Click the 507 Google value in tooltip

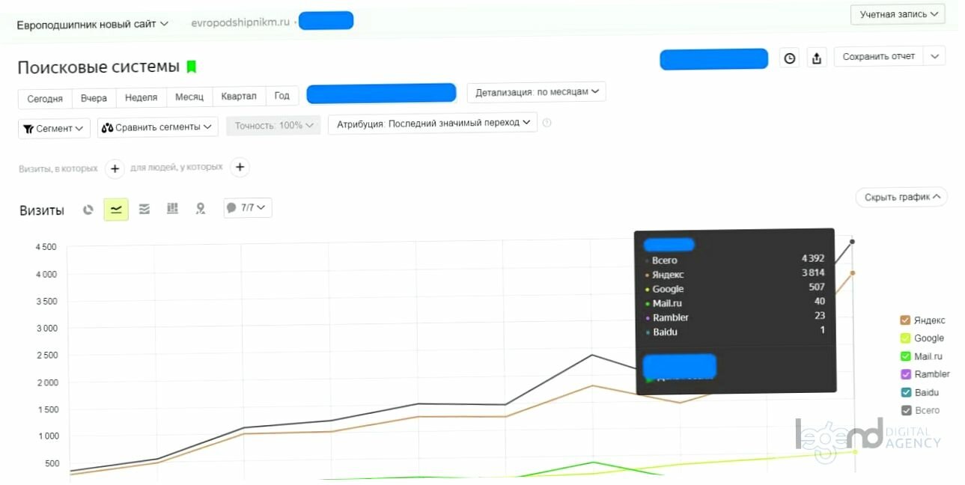pyautogui.click(x=817, y=287)
